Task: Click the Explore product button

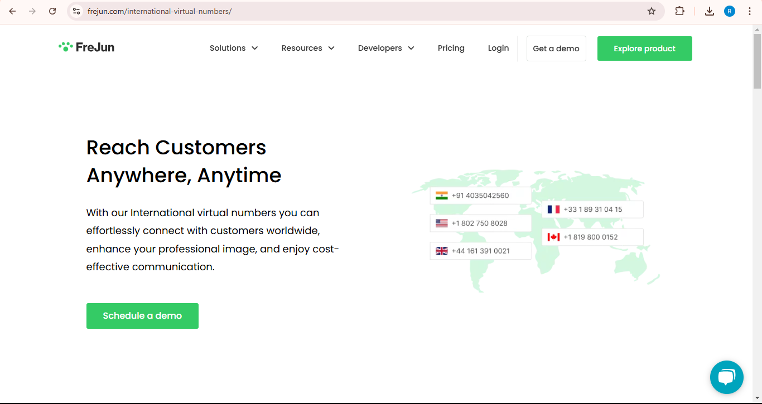Action: pyautogui.click(x=644, y=48)
